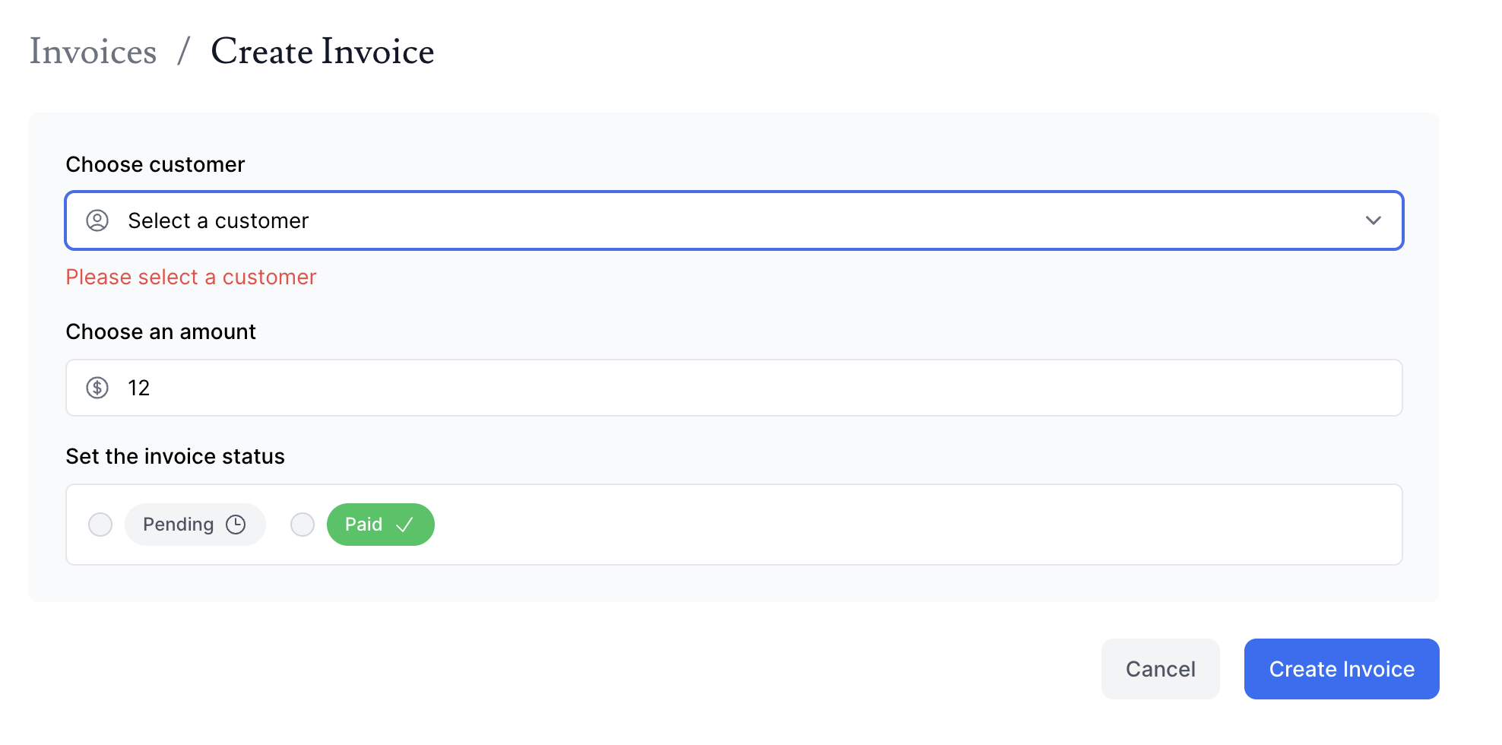Select the Paid radio button
This screenshot has height=745, width=1502.
(x=303, y=525)
